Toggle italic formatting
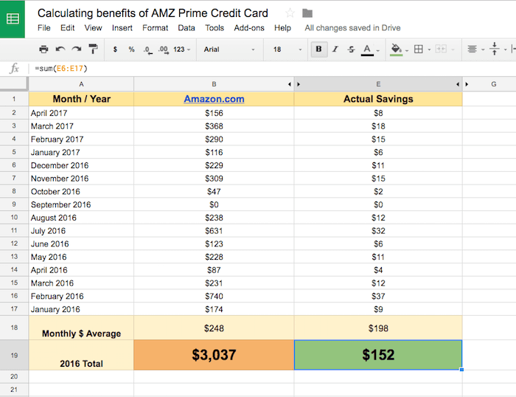This screenshot has height=397, width=516. click(335, 49)
